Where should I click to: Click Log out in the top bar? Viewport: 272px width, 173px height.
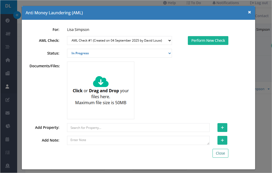point(259,3)
